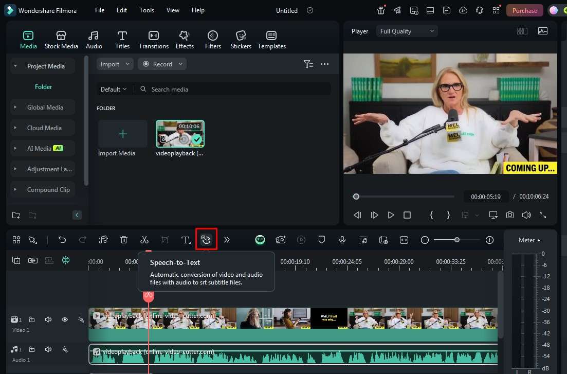Open the Effects tab
Image resolution: width=567 pixels, height=374 pixels.
click(x=185, y=40)
